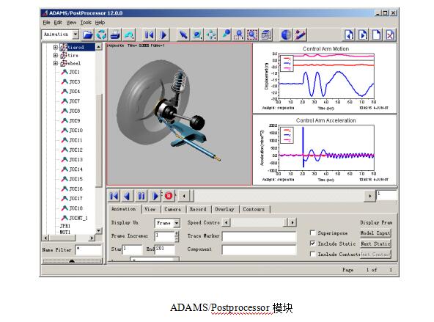This screenshot has height=322, width=434.
Task: Switch to the Contours tab
Action: (254, 209)
